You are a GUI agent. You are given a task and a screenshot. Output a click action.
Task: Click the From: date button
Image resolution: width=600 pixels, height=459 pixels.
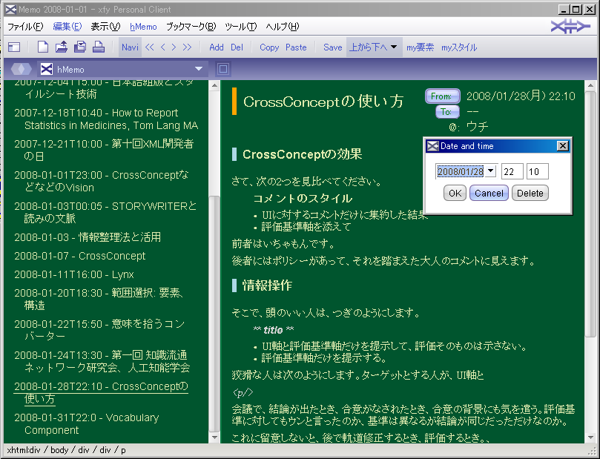(x=442, y=96)
